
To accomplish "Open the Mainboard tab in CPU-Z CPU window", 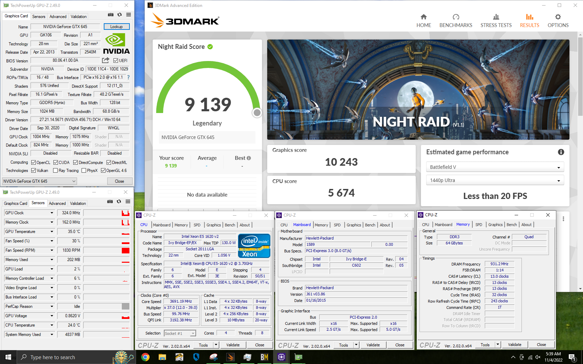I will (x=162, y=225).
